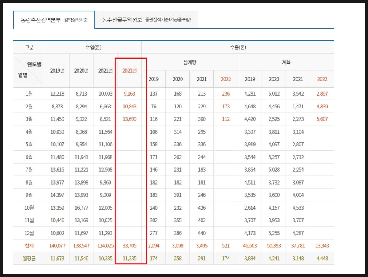Click the 37,781 계육 2021 total
368x277 pixels.
coord(298,245)
